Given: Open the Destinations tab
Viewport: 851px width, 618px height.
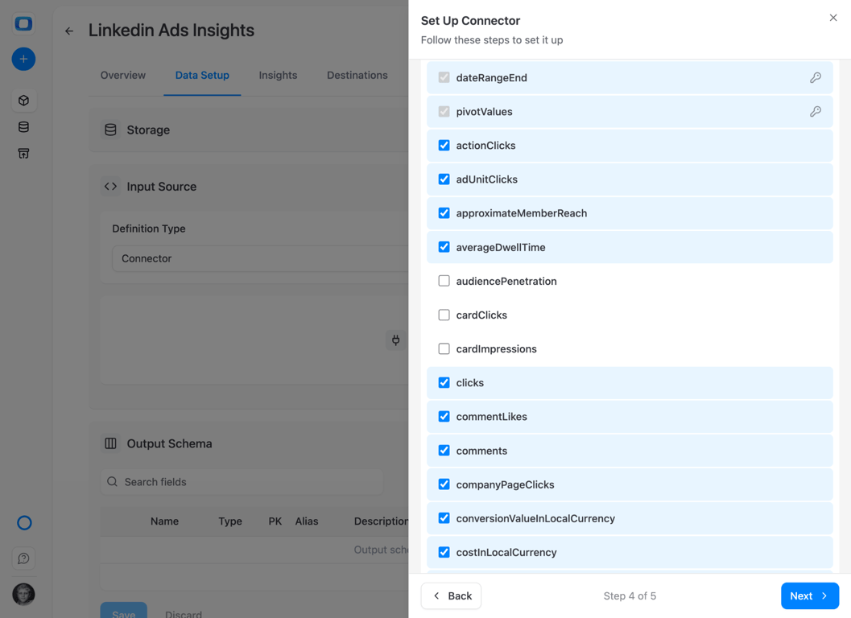Looking at the screenshot, I should (x=357, y=76).
